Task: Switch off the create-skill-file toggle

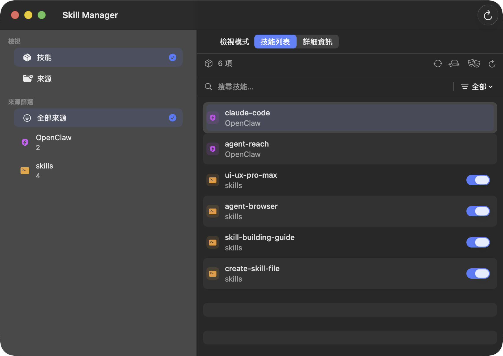Action: tap(478, 273)
